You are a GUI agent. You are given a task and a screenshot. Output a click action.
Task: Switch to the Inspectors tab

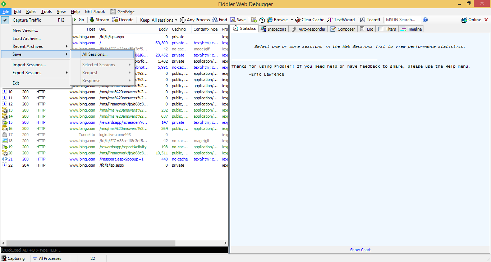273,29
